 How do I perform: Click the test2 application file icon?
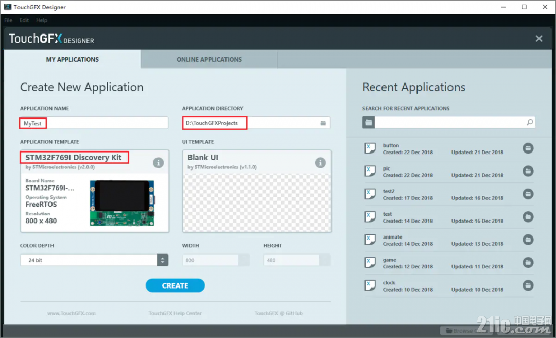[370, 194]
